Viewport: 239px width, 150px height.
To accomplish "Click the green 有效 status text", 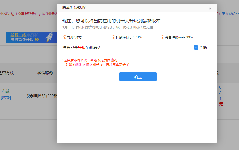I will pyautogui.click(x=6, y=91).
